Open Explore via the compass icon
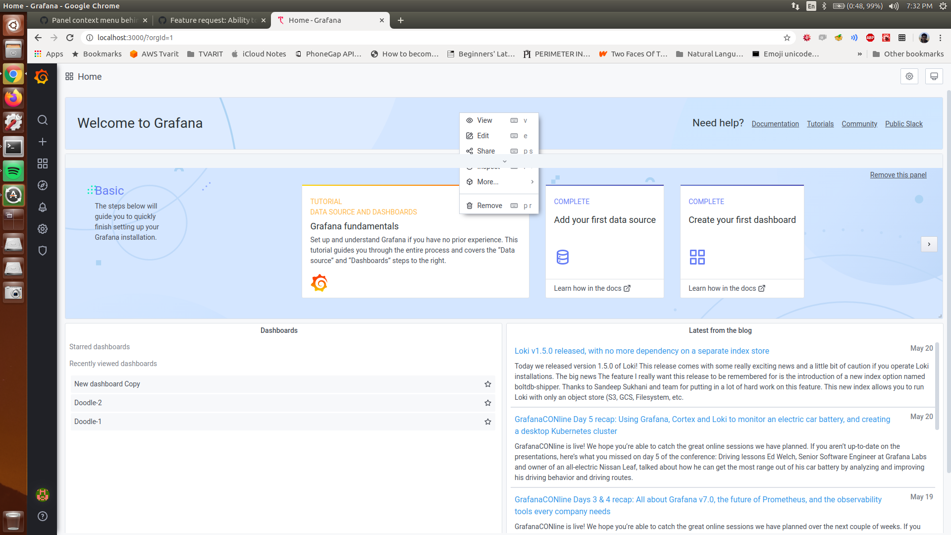951x535 pixels. [42, 185]
